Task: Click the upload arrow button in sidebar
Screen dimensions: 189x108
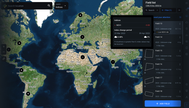Action: click(187, 105)
